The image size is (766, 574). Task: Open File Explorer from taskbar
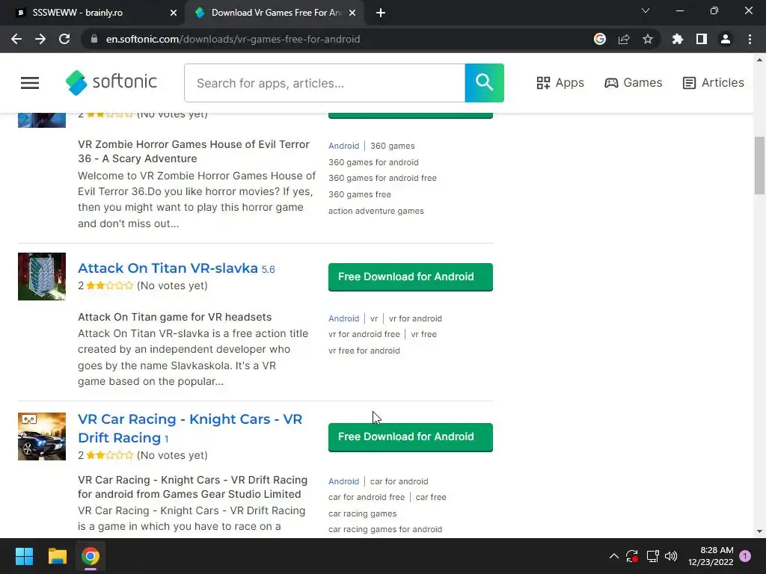[57, 556]
